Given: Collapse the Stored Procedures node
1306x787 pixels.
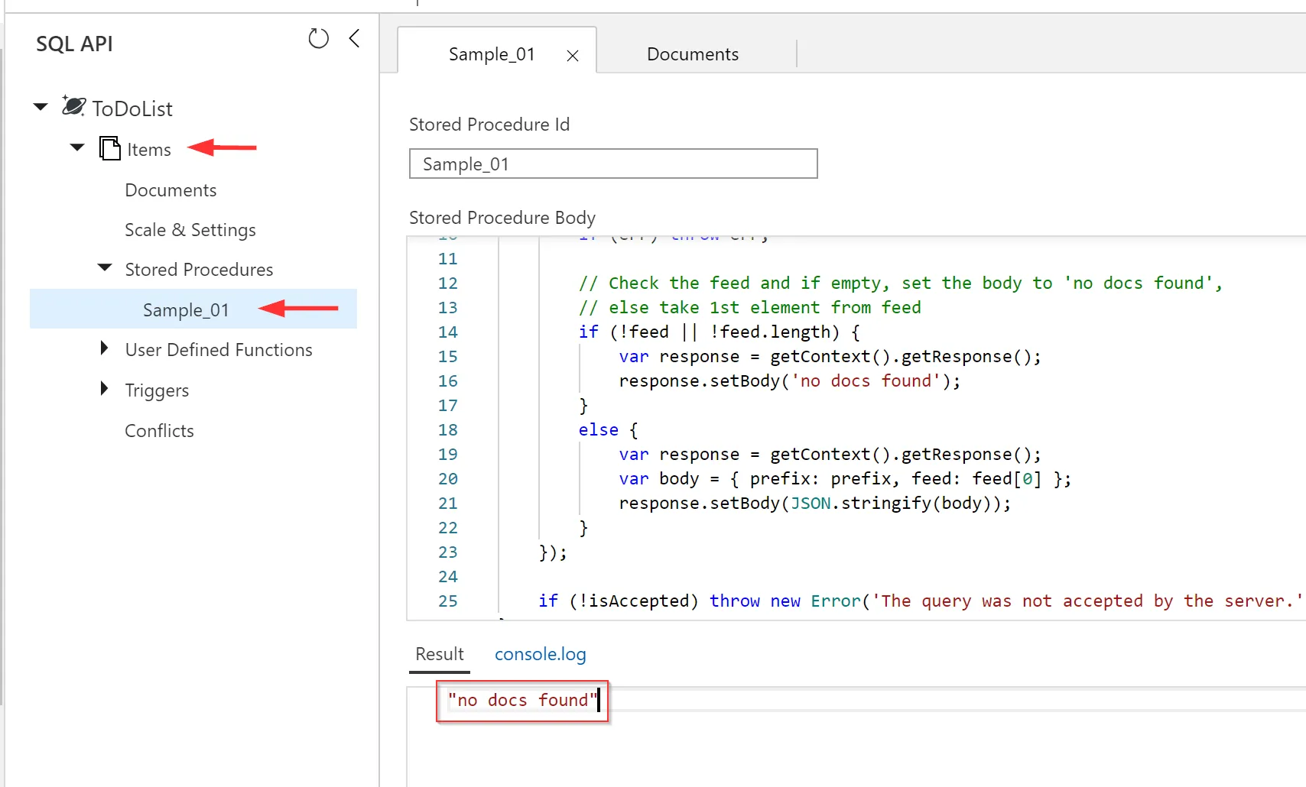Looking at the screenshot, I should coord(105,267).
